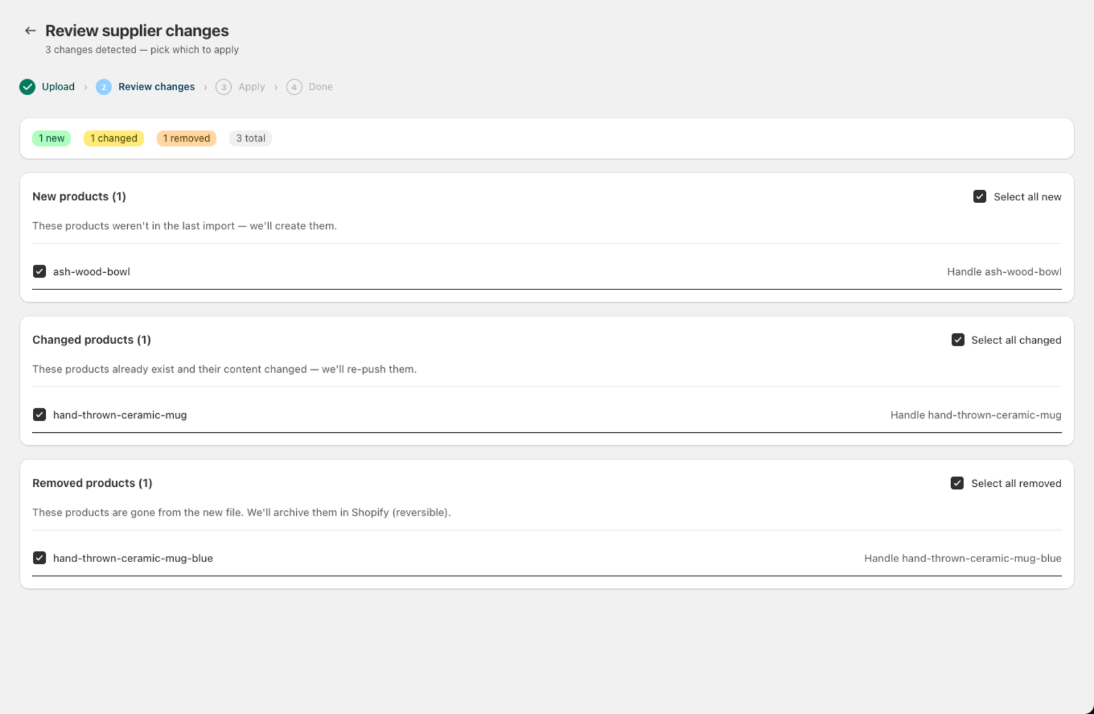Click the archive them in Shopify description
Viewport: 1094px width, 714px height.
click(x=241, y=512)
